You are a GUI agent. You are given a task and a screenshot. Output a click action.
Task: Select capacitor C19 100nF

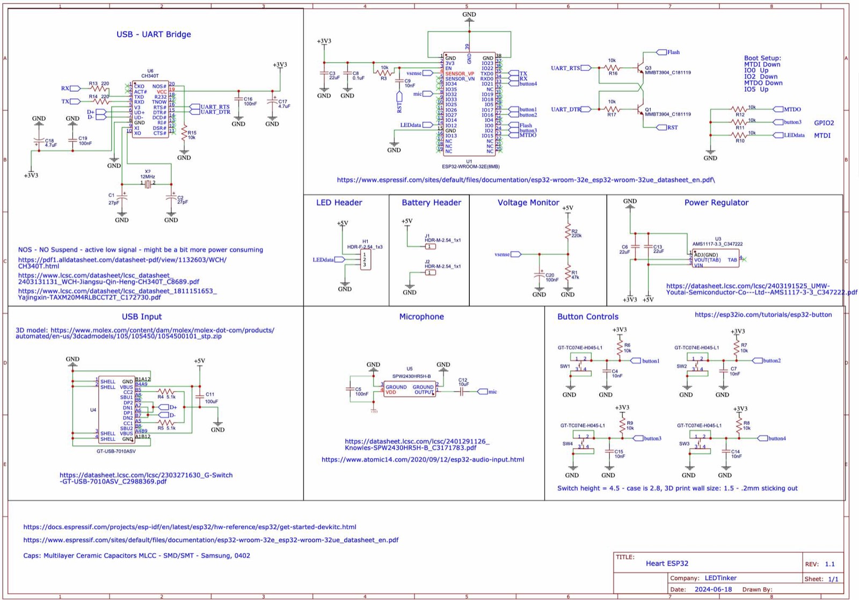point(72,141)
